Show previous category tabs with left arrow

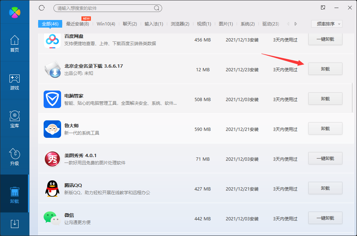[x=288, y=24]
